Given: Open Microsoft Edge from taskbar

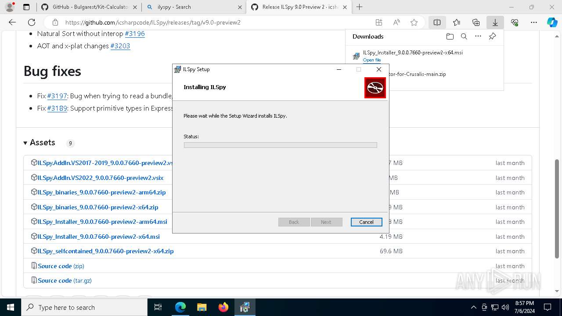Looking at the screenshot, I should coord(180,307).
